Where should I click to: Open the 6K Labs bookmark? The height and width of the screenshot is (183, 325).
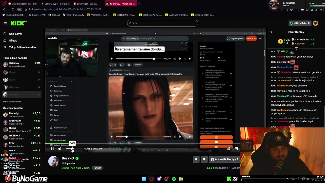54,15
